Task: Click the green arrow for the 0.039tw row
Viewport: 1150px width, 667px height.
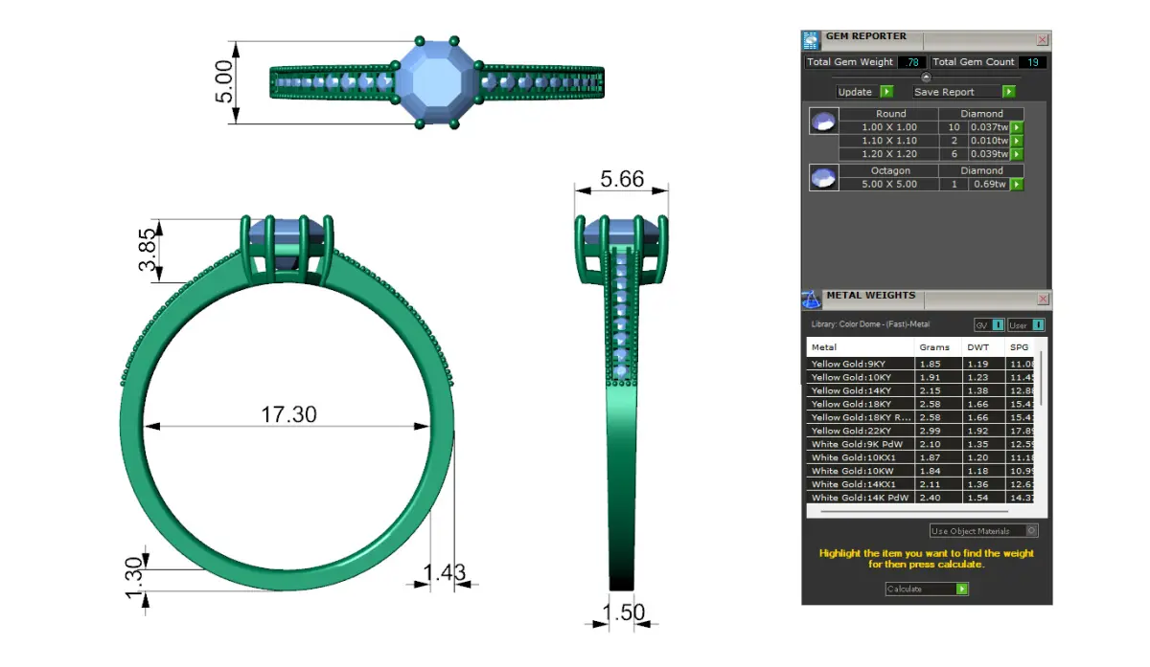Action: click(1017, 154)
